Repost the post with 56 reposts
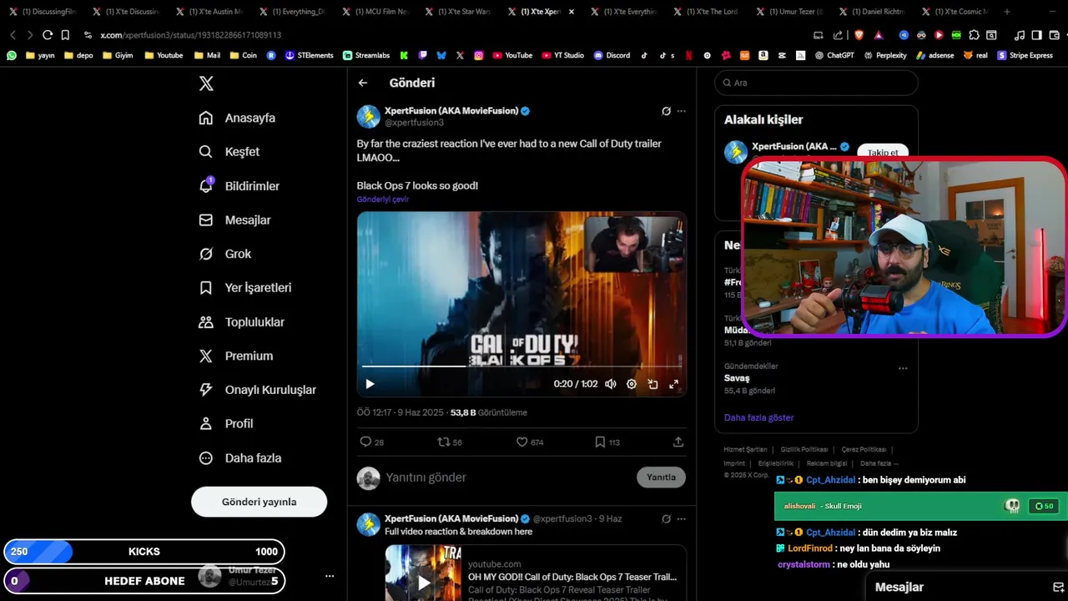The width and height of the screenshot is (1068, 601). point(450,442)
